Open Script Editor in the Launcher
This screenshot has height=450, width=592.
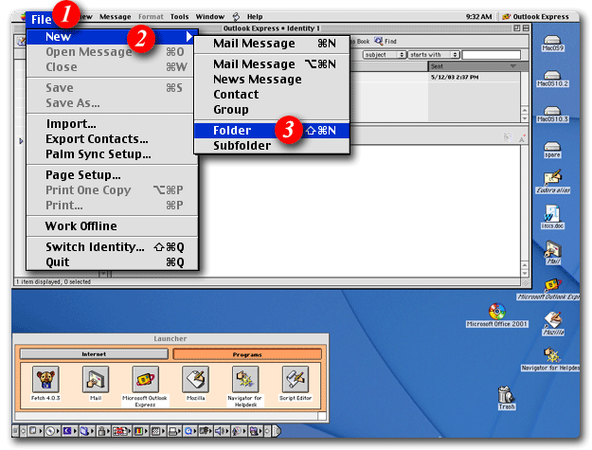click(x=295, y=381)
